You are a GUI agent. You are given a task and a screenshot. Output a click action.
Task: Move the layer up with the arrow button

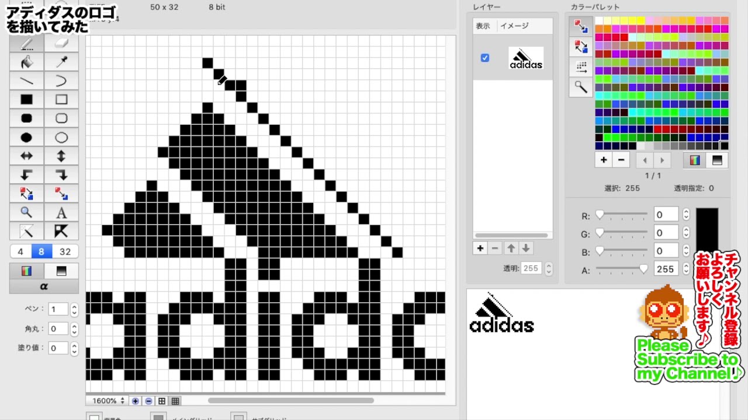point(511,249)
